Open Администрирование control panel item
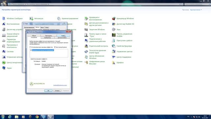Image resolution: width=211 pixels, height=119 pixels. (68, 19)
